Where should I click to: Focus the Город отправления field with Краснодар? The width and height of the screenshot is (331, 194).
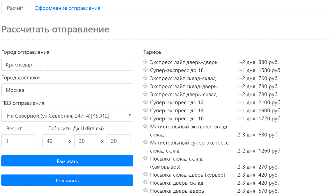67,64
